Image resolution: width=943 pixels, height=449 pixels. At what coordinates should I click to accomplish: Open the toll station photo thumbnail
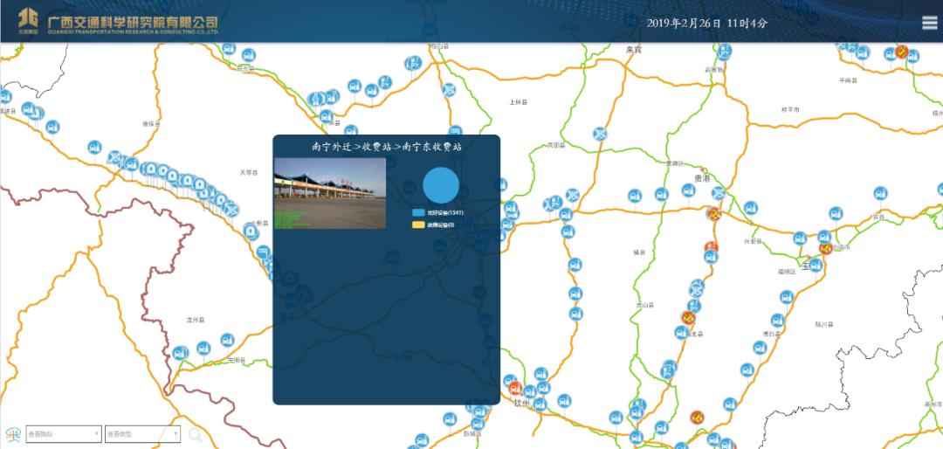click(x=330, y=193)
